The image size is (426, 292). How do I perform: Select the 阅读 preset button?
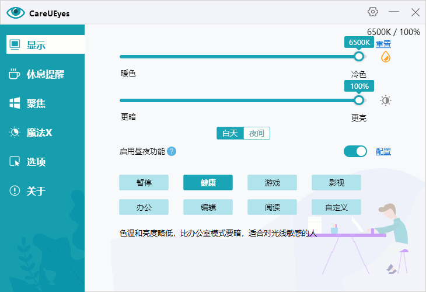272,207
